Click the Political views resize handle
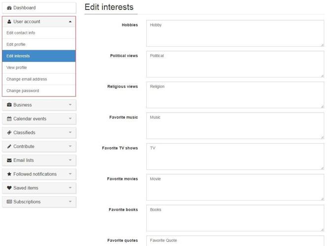The height and width of the screenshot is (246, 329). [x=322, y=76]
